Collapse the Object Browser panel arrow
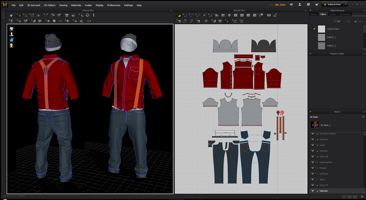366x200 pixels. coord(310,11)
